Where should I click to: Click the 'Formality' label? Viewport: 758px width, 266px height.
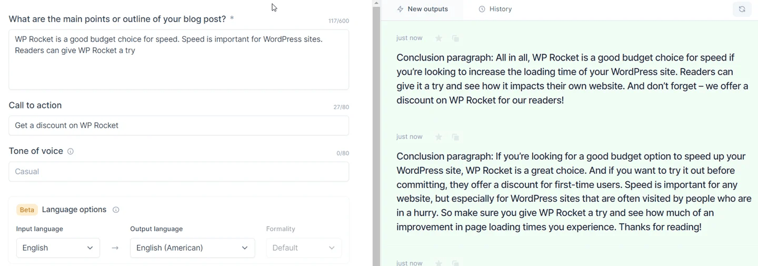(x=281, y=229)
